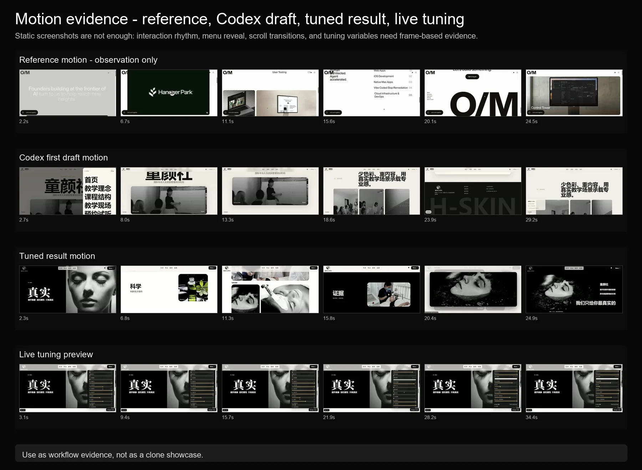The image size is (642, 470).
Task: Open the Codex draft frame at 13.3s
Action: pyautogui.click(x=270, y=191)
